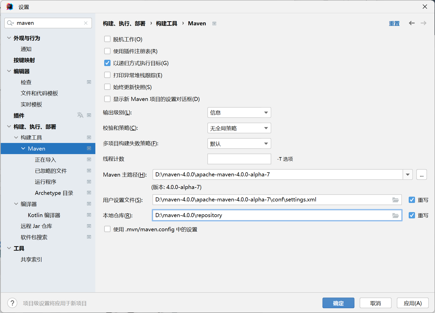435x313 pixels.
Task: Click 构建工具 in the breadcrumb
Action: point(166,23)
